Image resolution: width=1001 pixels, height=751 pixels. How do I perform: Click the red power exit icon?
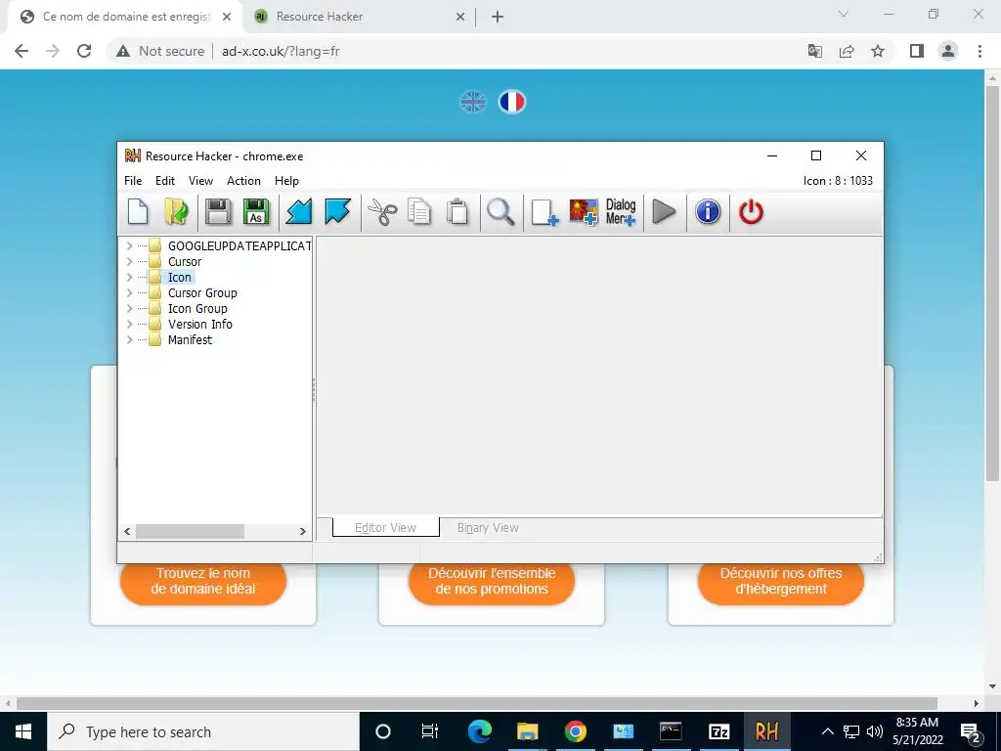click(751, 212)
